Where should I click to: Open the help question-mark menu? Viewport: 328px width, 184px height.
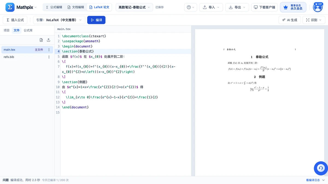coord(191,7)
